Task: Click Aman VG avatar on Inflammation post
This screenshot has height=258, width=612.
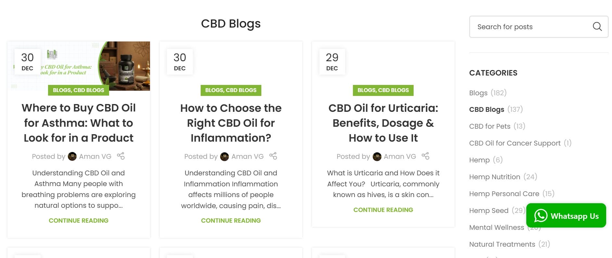Action: coord(224,157)
